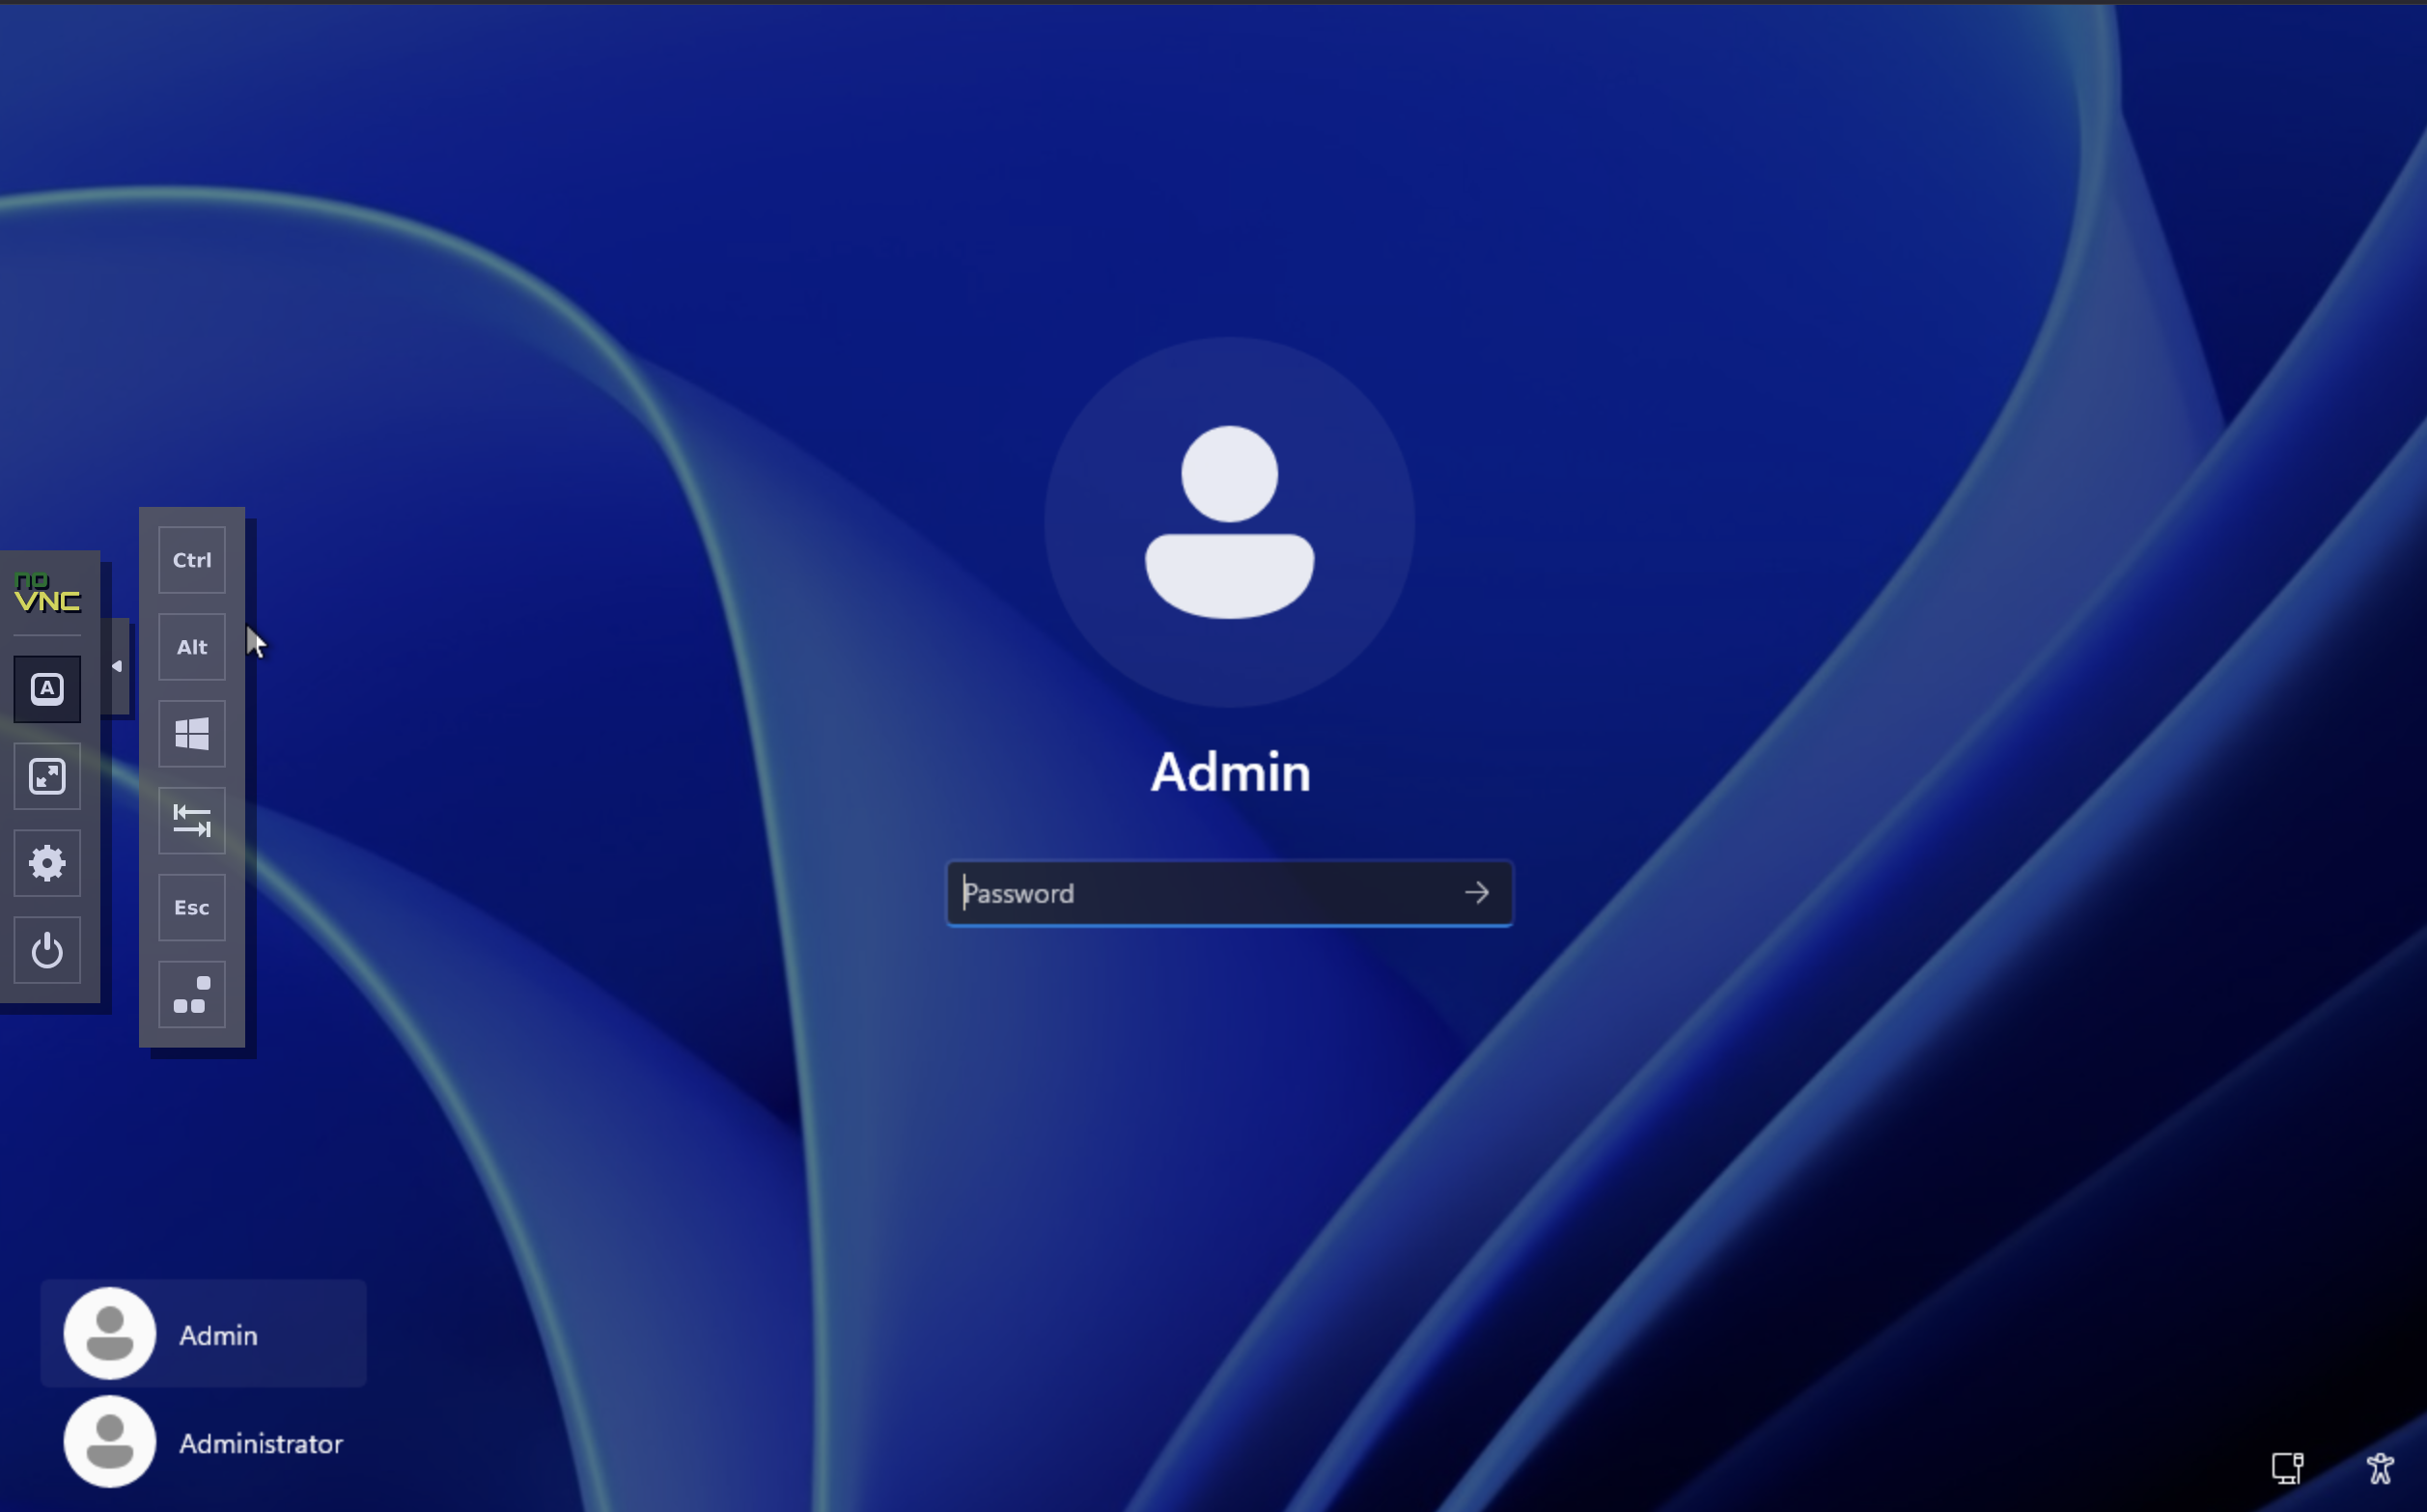Toggle the extra keys panel button
This screenshot has height=1512, width=2427.
(47, 689)
